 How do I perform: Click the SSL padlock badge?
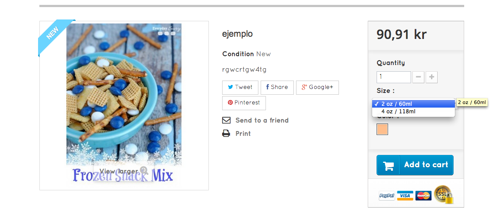[443, 194]
